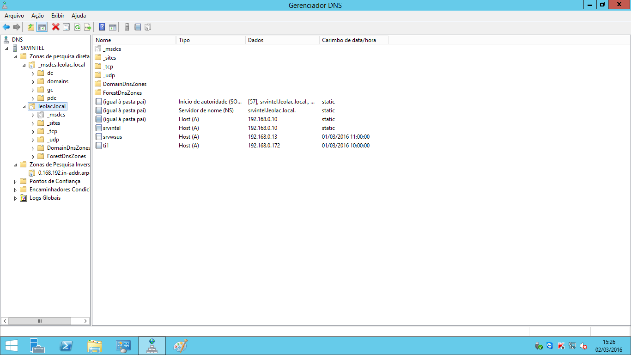Expand the DomainDnsZones tree folder

33,148
